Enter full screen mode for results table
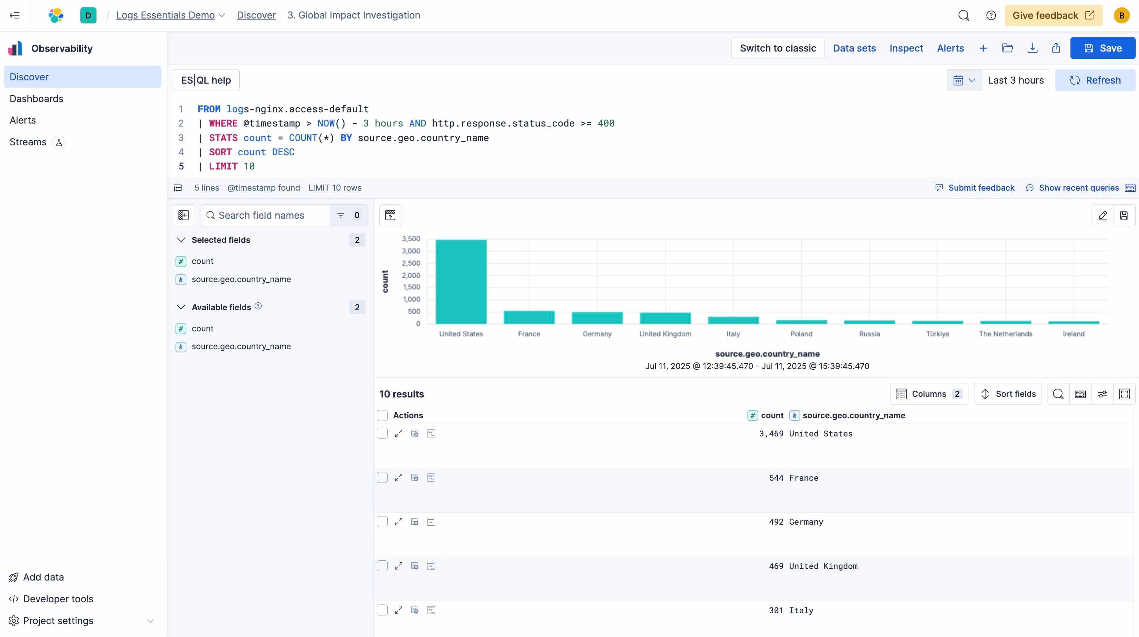 pos(1124,394)
